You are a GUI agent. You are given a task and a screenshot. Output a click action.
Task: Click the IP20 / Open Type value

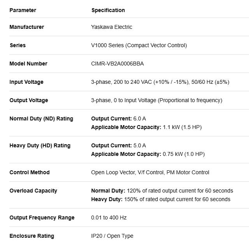pos(112,236)
